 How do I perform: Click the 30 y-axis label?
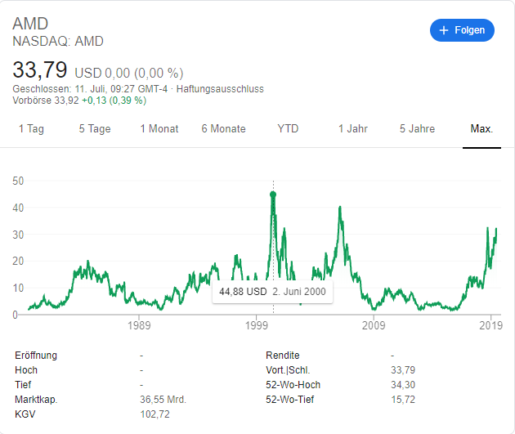tap(18, 235)
